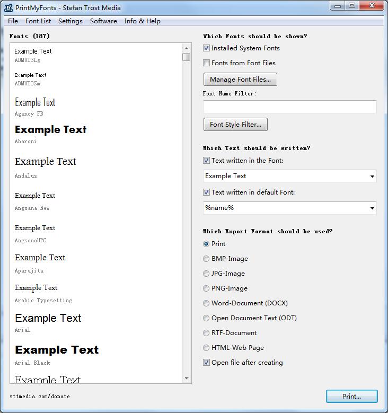Enable Fonts from Font Files checkbox

(x=207, y=63)
